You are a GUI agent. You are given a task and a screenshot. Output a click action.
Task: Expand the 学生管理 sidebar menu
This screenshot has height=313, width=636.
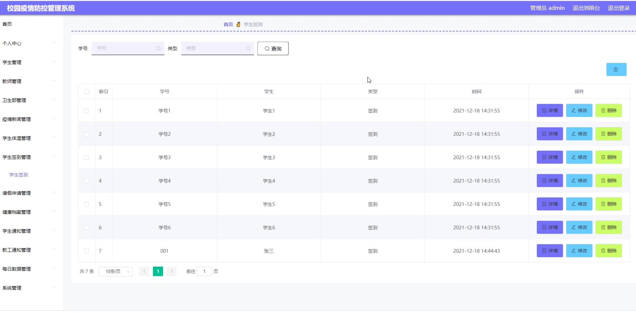pos(29,62)
